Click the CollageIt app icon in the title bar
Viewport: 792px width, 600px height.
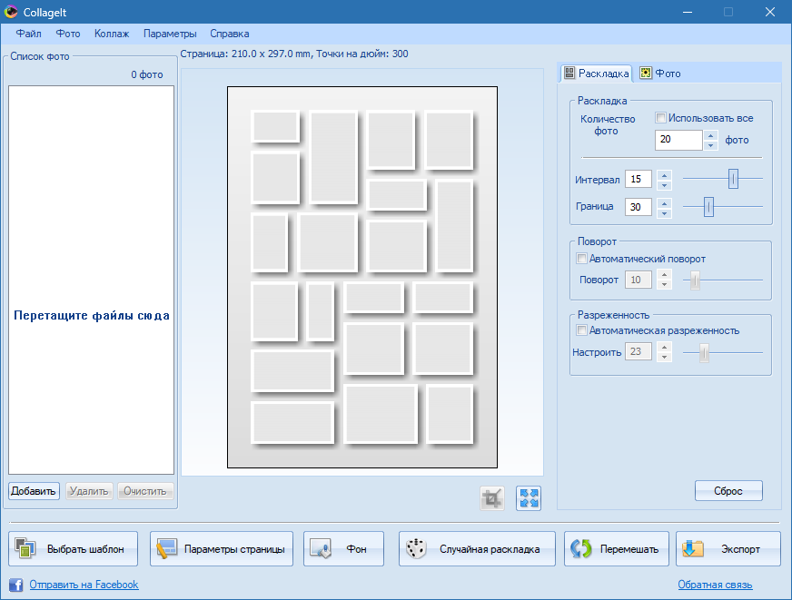pos(11,12)
